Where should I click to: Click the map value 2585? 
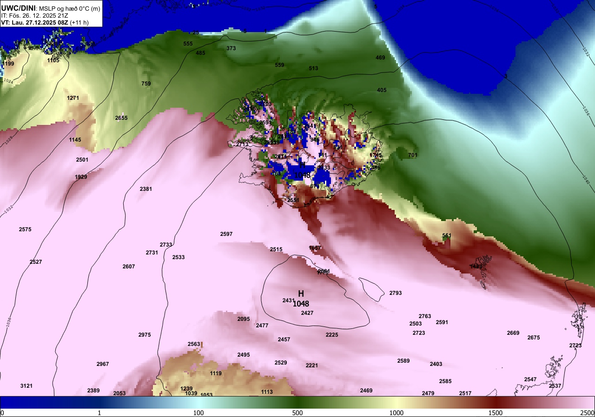(x=445, y=381)
